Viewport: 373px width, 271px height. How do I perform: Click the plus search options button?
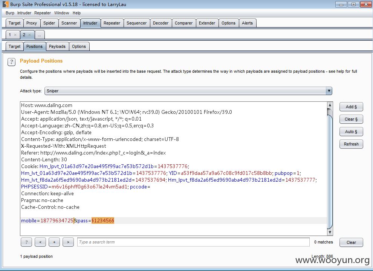tap(54, 242)
